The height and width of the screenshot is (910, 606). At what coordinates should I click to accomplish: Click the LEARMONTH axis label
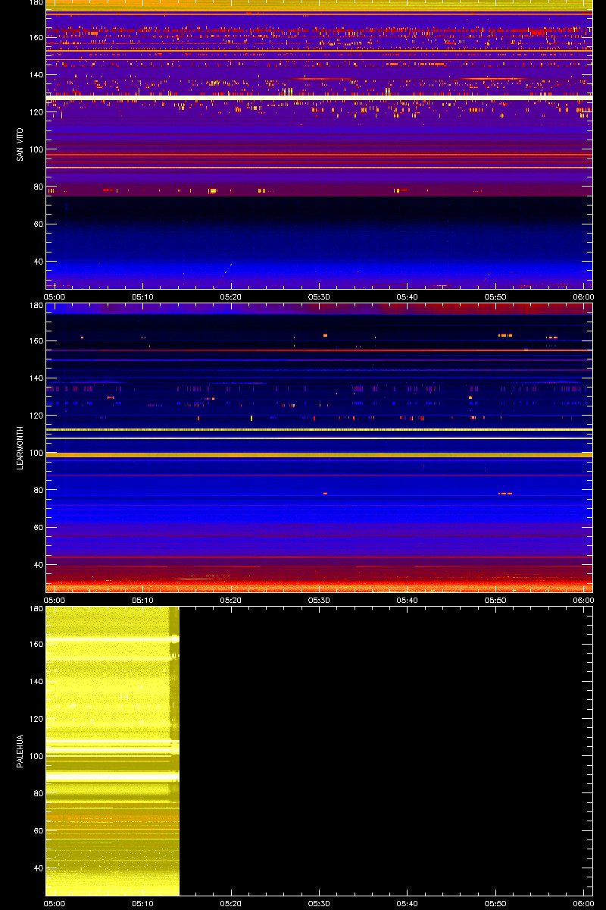(20, 447)
